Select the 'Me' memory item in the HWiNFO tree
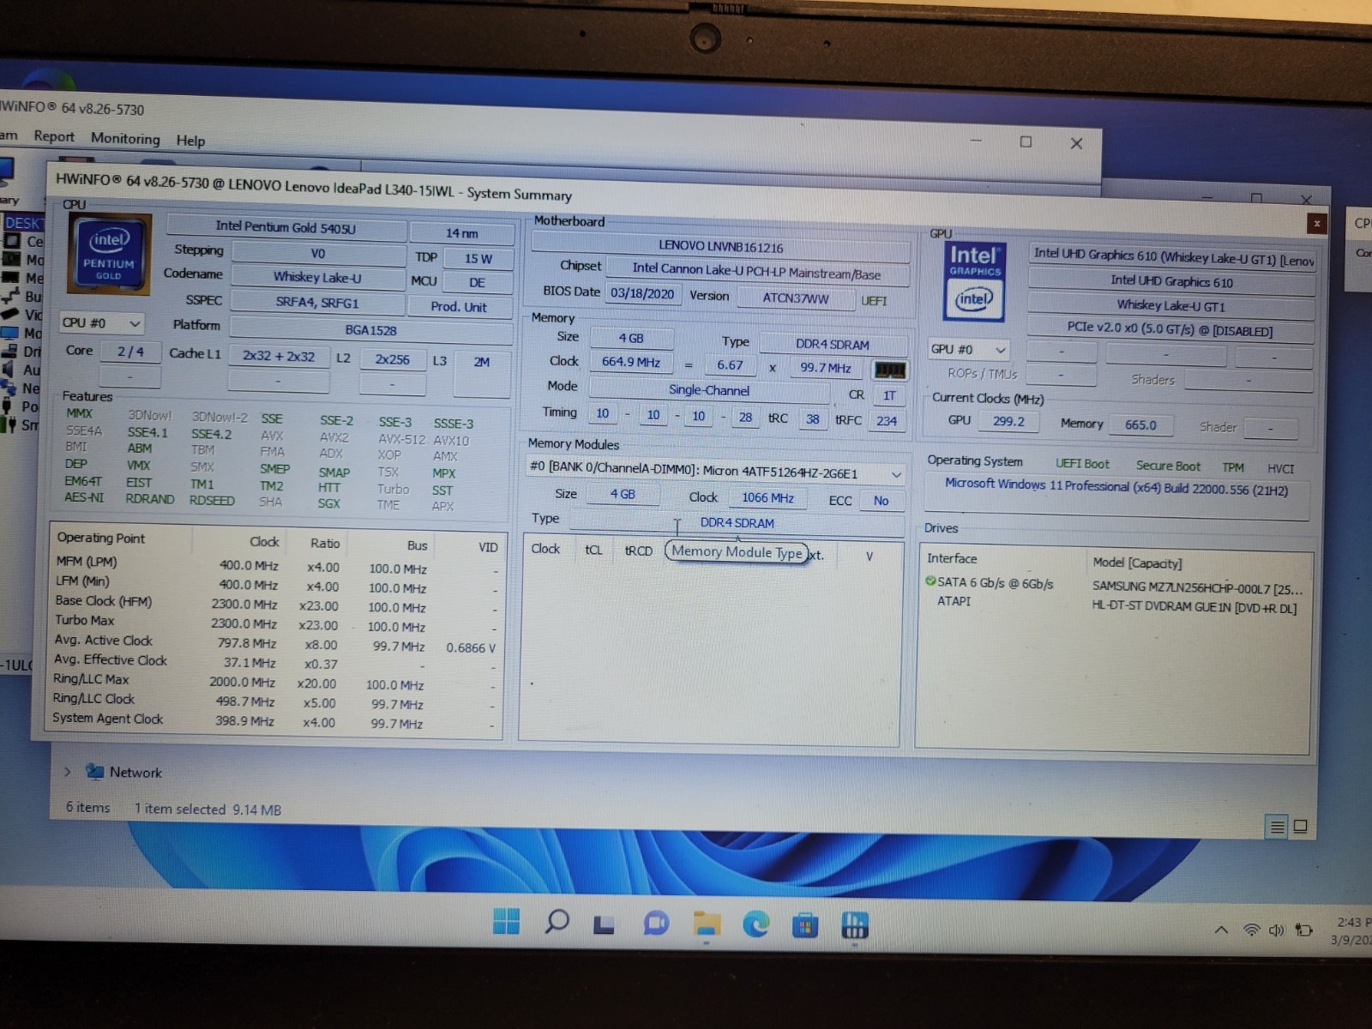The width and height of the screenshot is (1372, 1029). pos(24,278)
